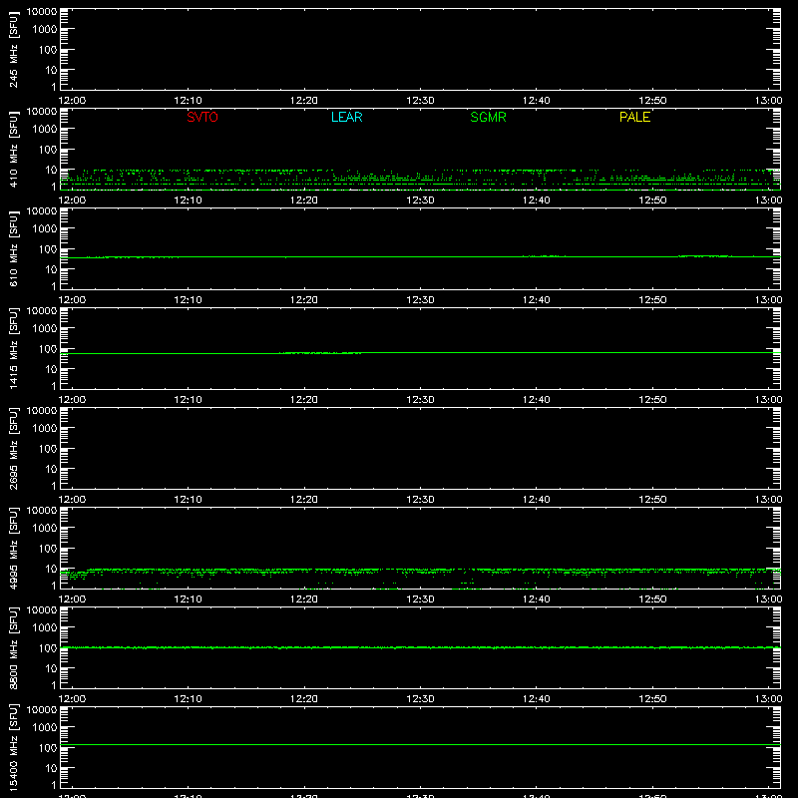The height and width of the screenshot is (798, 798).
Task: Select the 4995 MHz [SFU] axis title
Action: [14, 548]
